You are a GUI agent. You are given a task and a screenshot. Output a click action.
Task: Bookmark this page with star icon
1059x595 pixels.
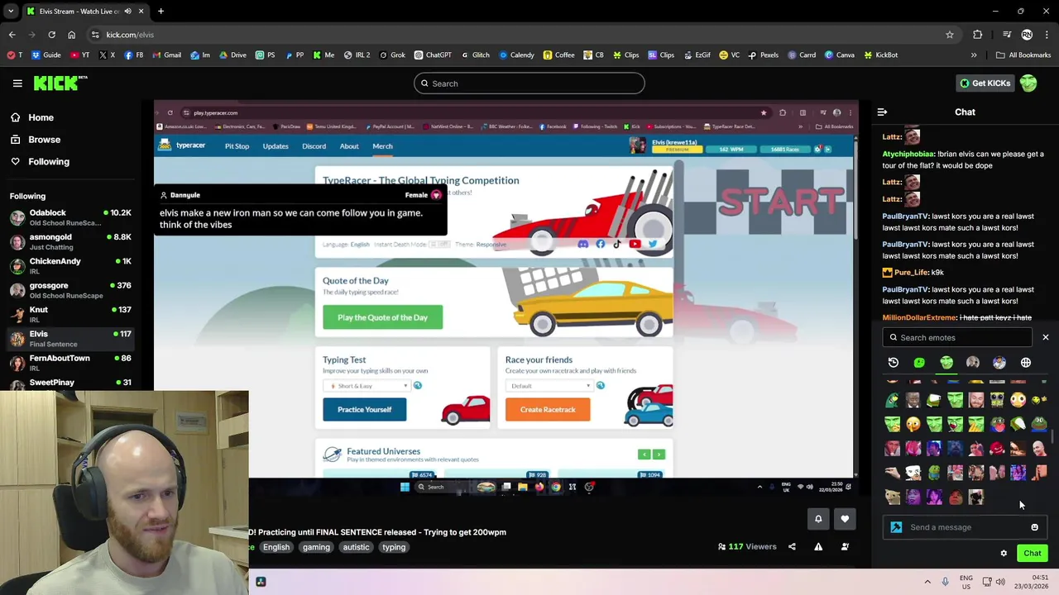[x=950, y=35]
